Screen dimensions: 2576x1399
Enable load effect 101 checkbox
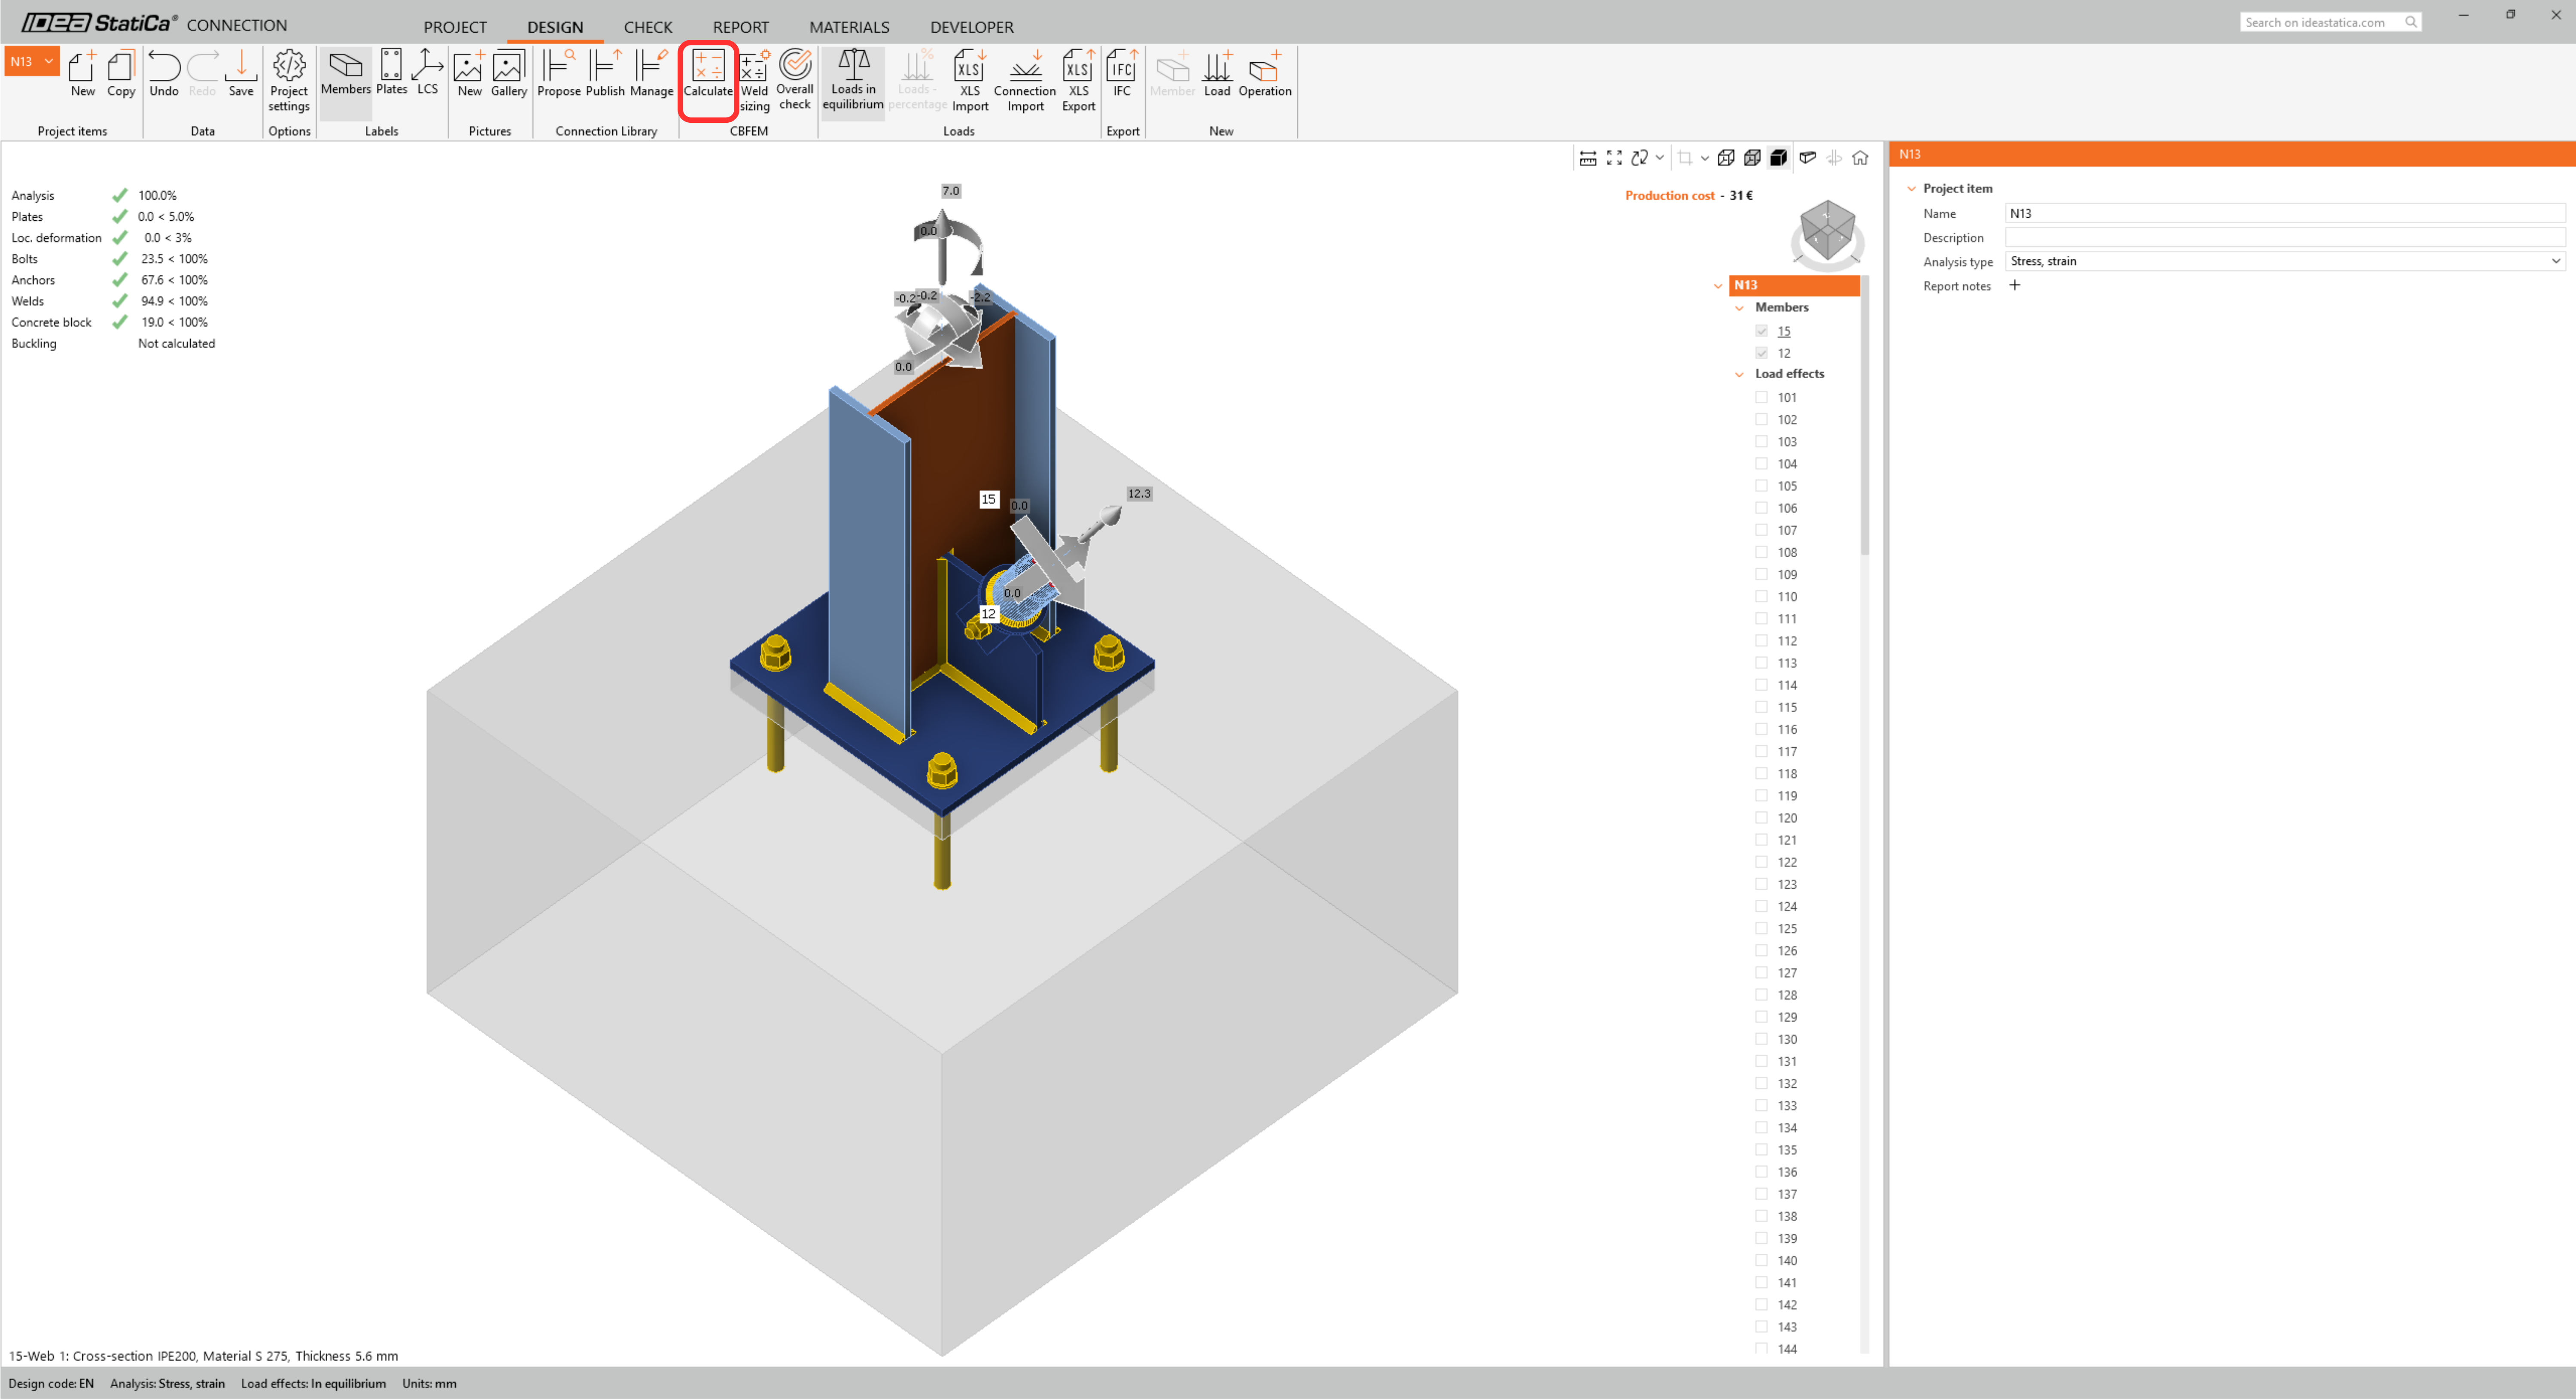click(x=1762, y=397)
